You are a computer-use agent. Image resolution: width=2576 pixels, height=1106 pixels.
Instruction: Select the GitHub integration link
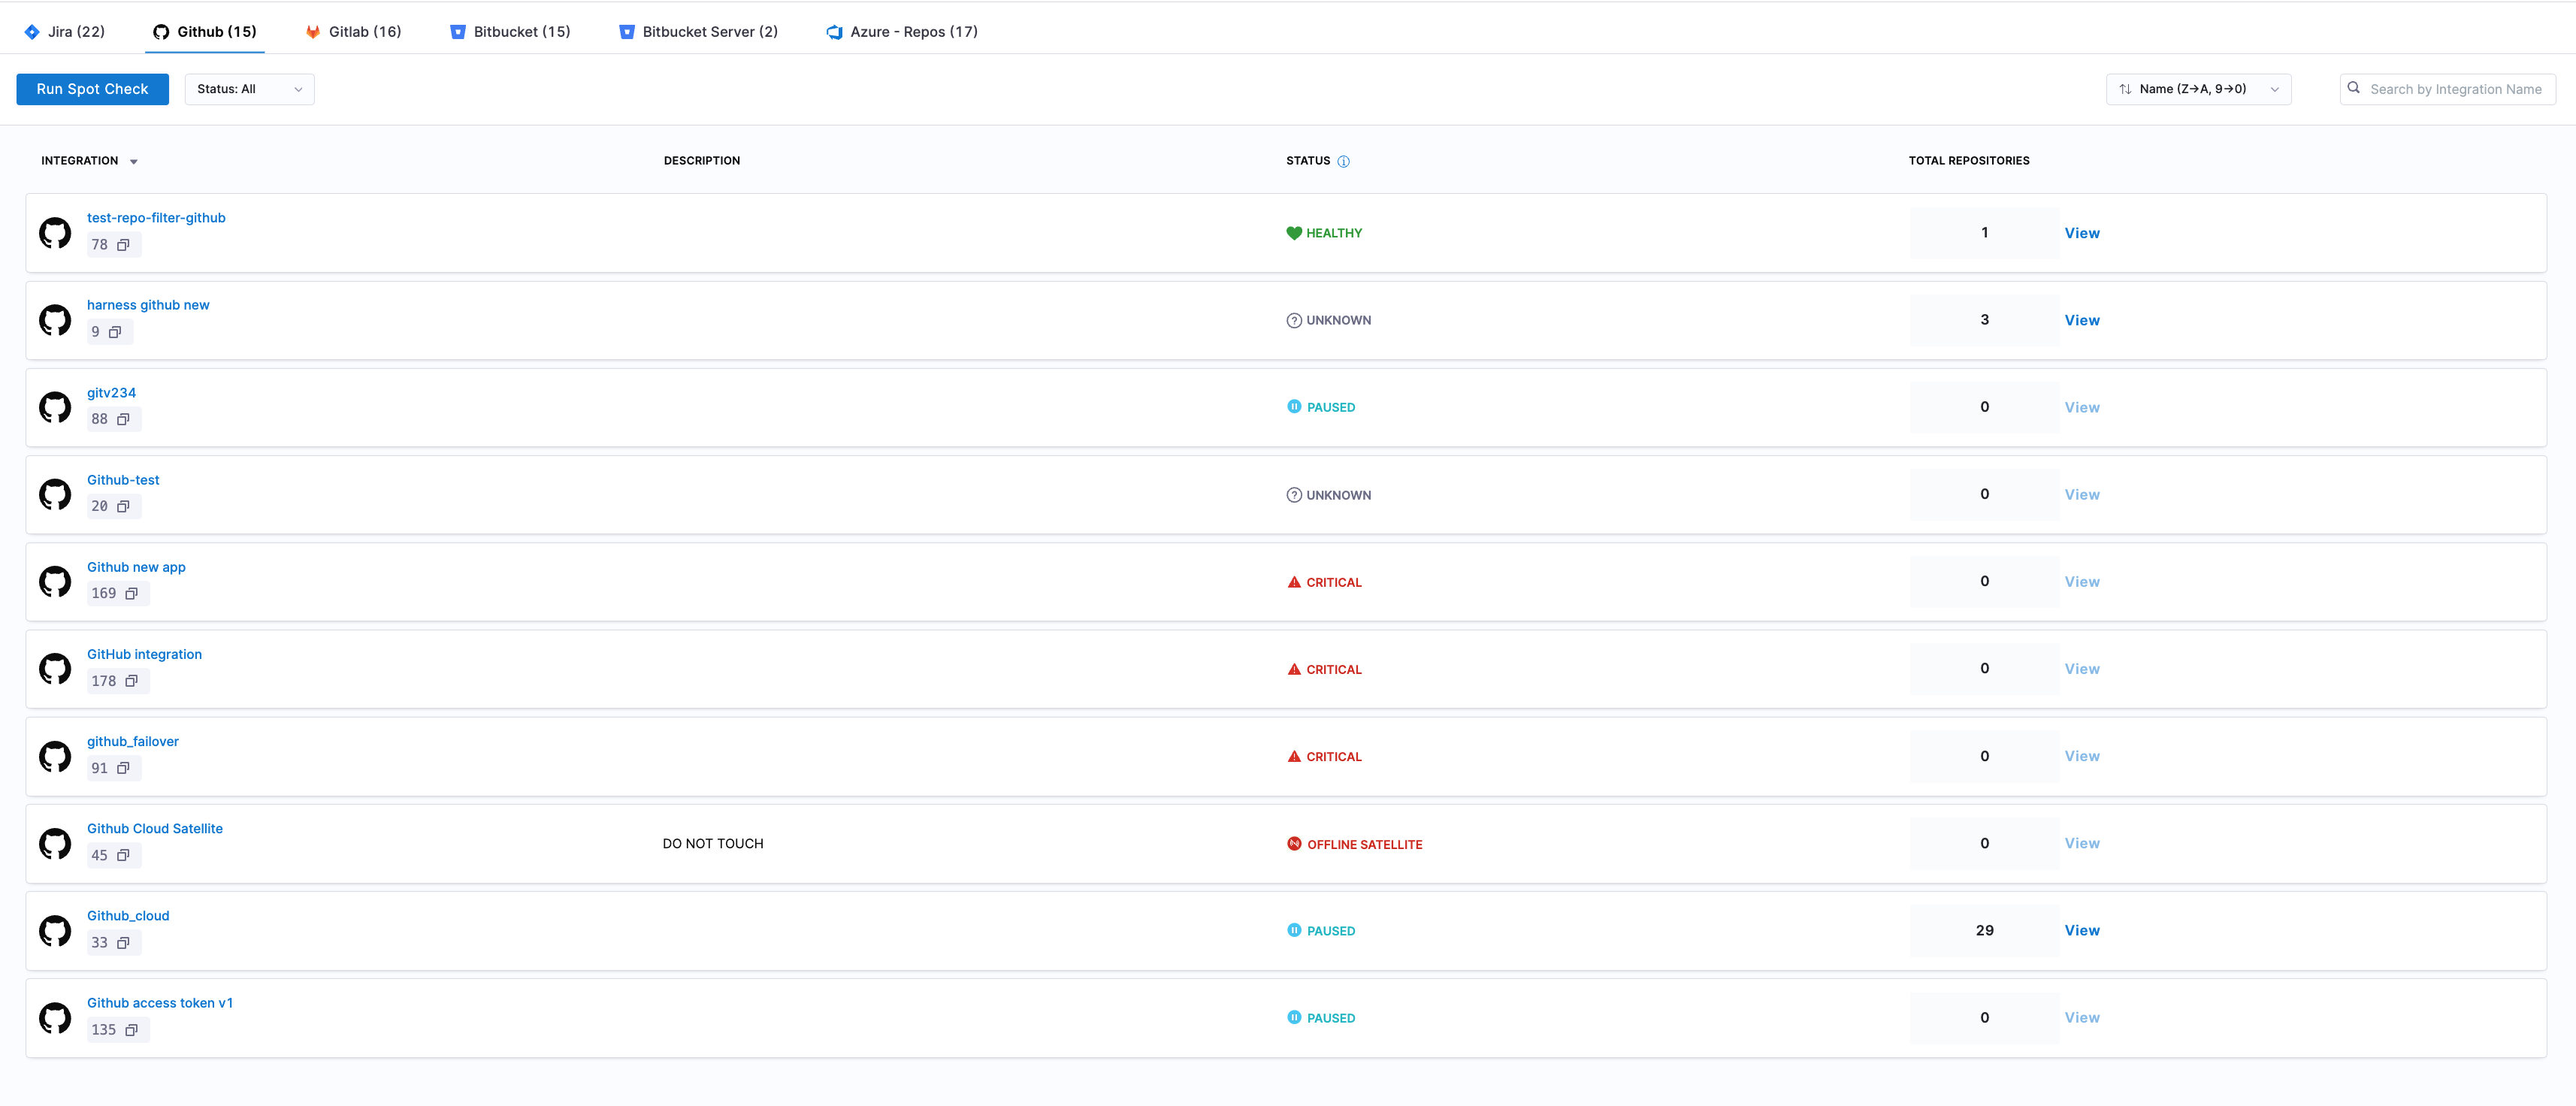(x=144, y=654)
